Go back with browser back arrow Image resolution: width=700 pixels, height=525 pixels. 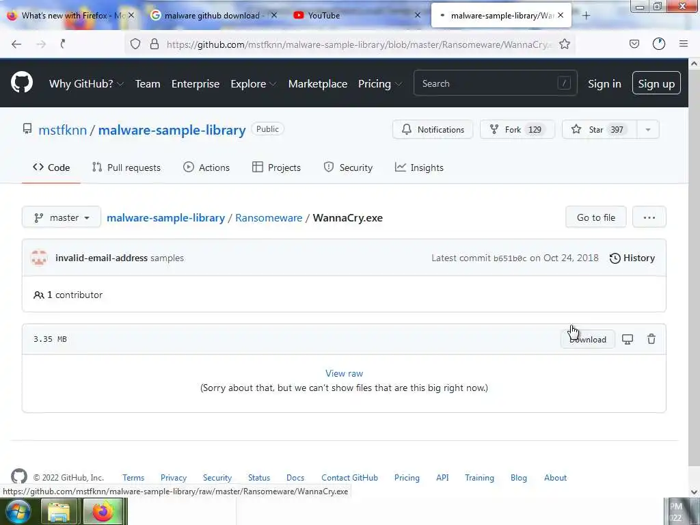click(16, 44)
